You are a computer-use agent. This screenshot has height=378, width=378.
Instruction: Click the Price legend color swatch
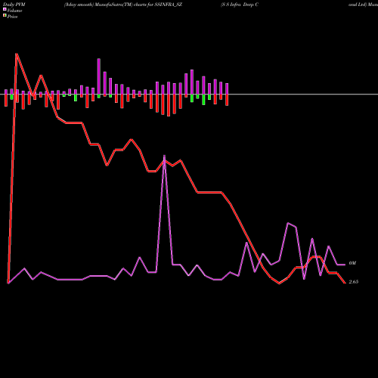5,16
